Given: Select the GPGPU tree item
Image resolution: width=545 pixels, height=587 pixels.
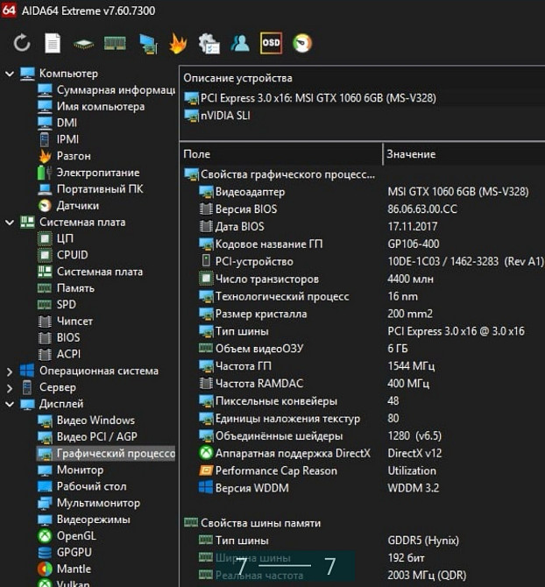Looking at the screenshot, I should [x=65, y=553].
